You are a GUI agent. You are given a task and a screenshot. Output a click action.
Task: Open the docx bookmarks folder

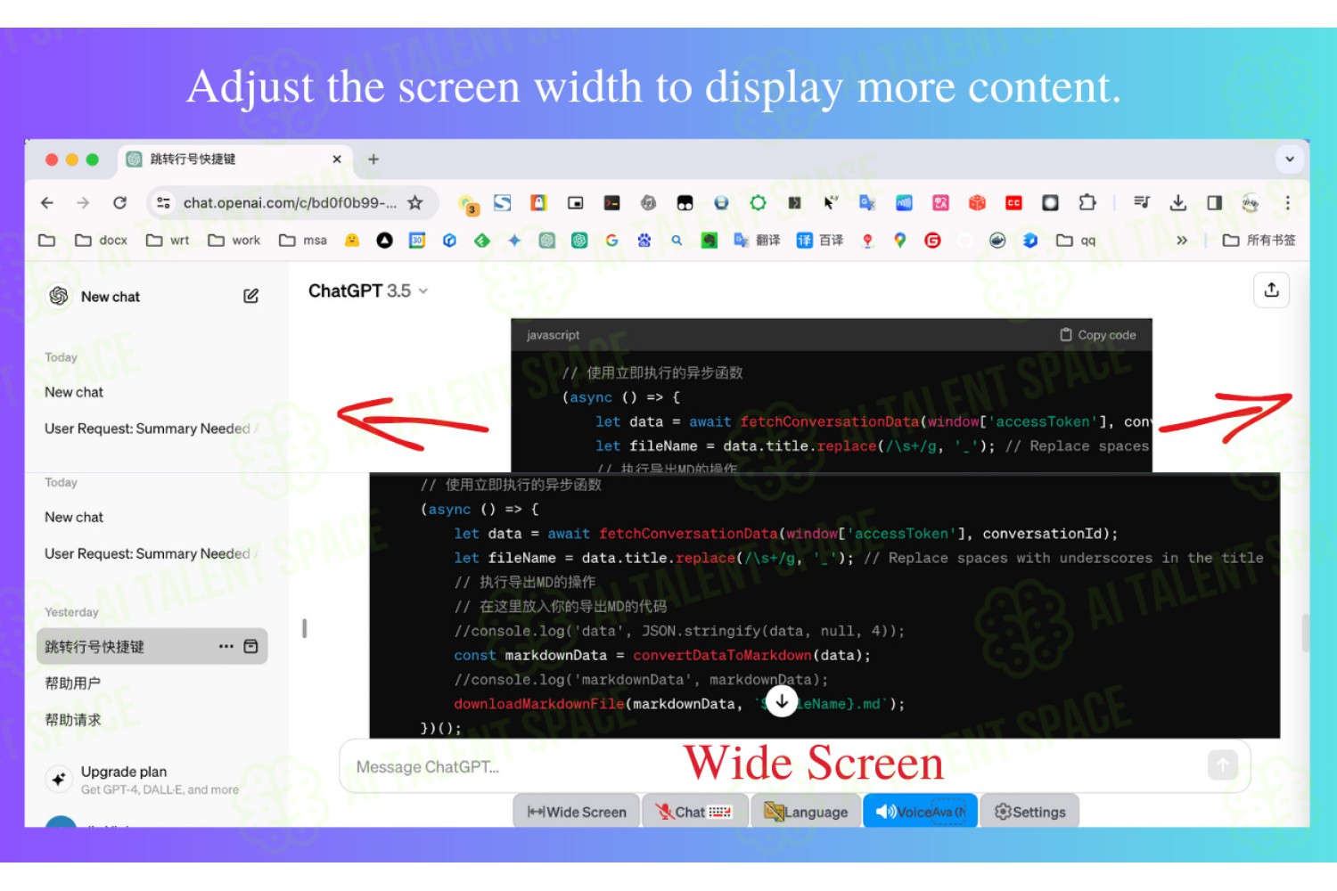click(102, 241)
